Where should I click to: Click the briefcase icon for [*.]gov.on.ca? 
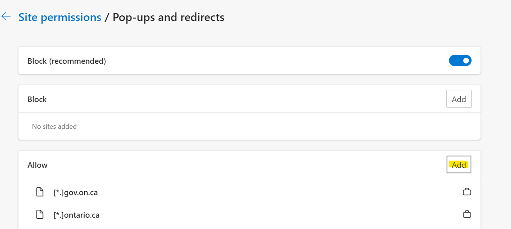[466, 192]
